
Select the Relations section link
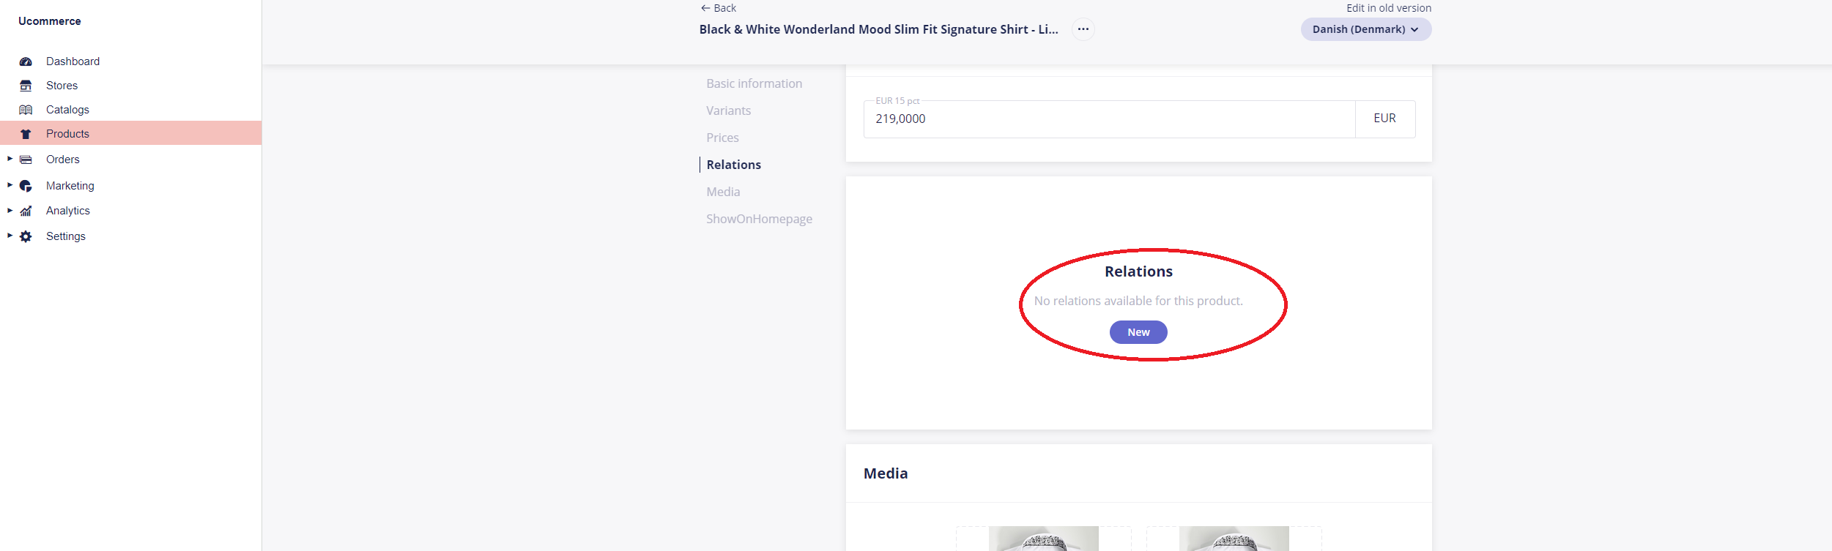pyautogui.click(x=733, y=165)
